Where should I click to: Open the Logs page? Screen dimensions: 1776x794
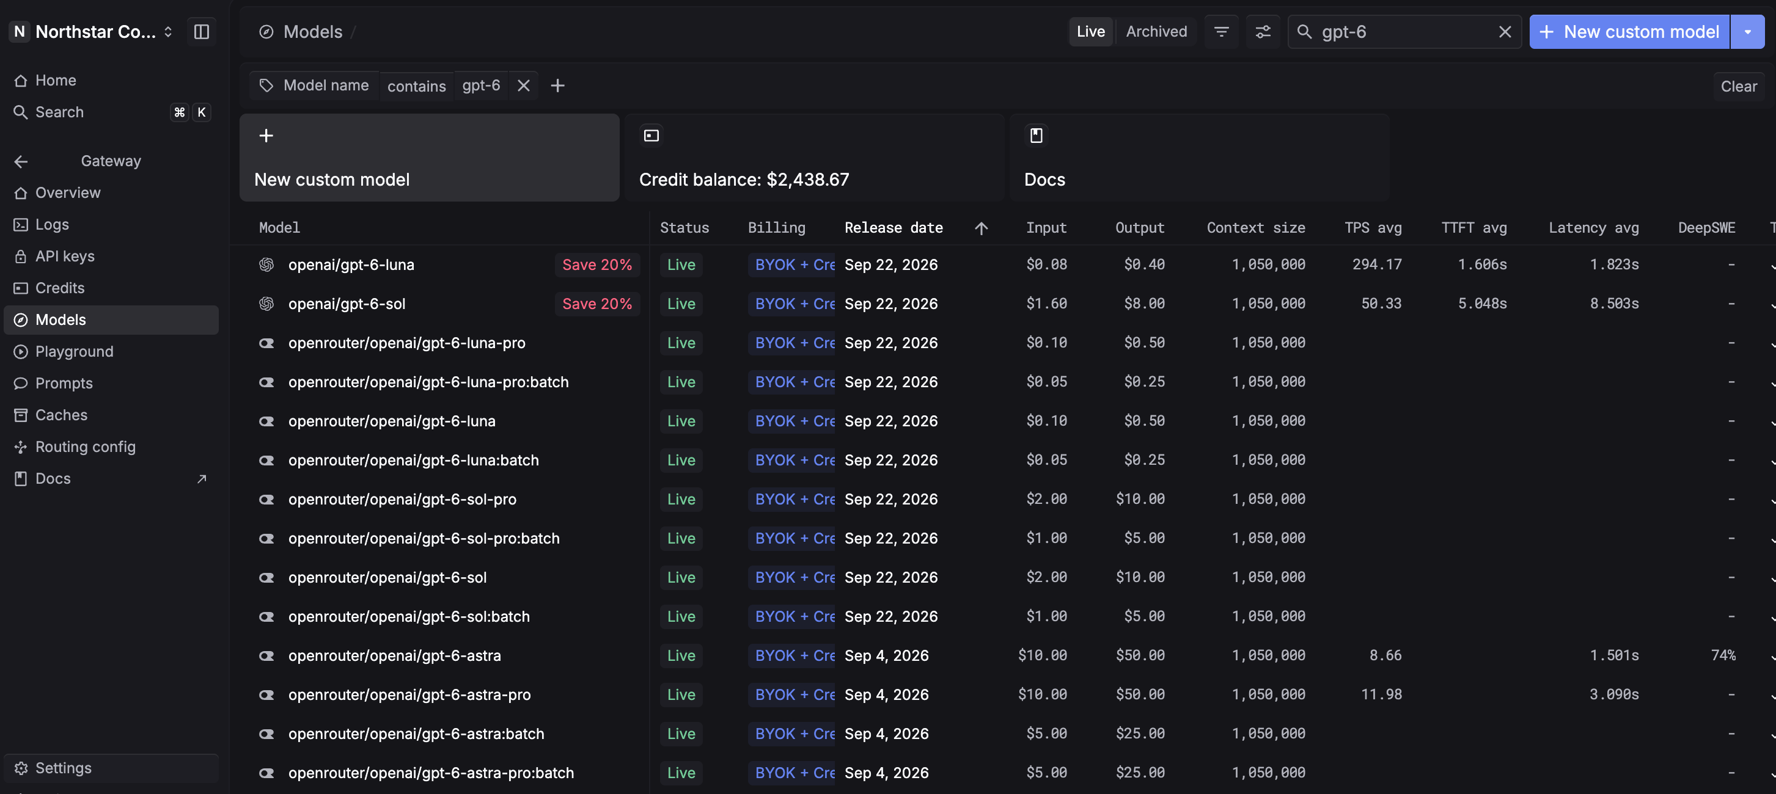(x=111, y=225)
